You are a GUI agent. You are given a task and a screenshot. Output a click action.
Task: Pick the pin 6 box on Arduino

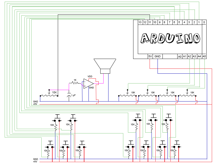pyautogui.click(x=174, y=22)
